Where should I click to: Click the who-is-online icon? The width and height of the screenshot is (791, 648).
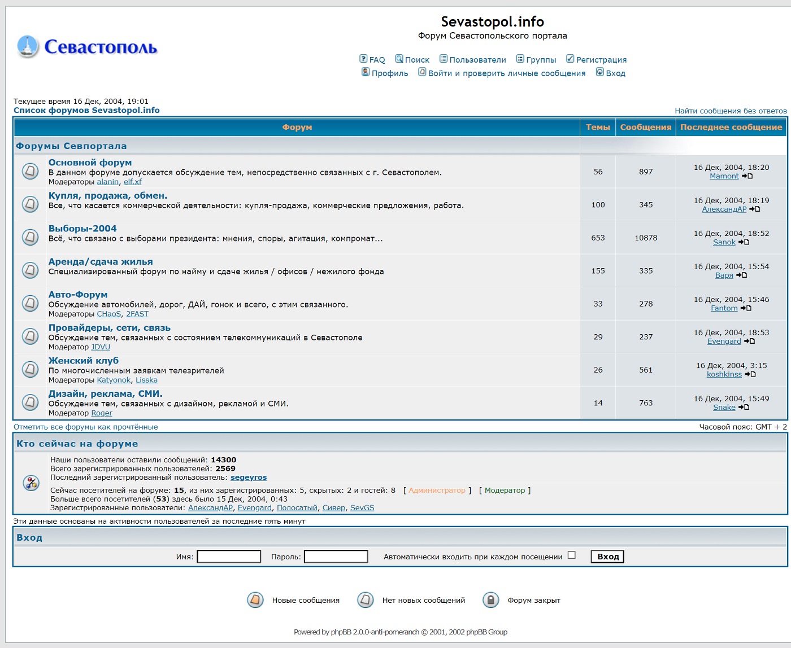[31, 483]
